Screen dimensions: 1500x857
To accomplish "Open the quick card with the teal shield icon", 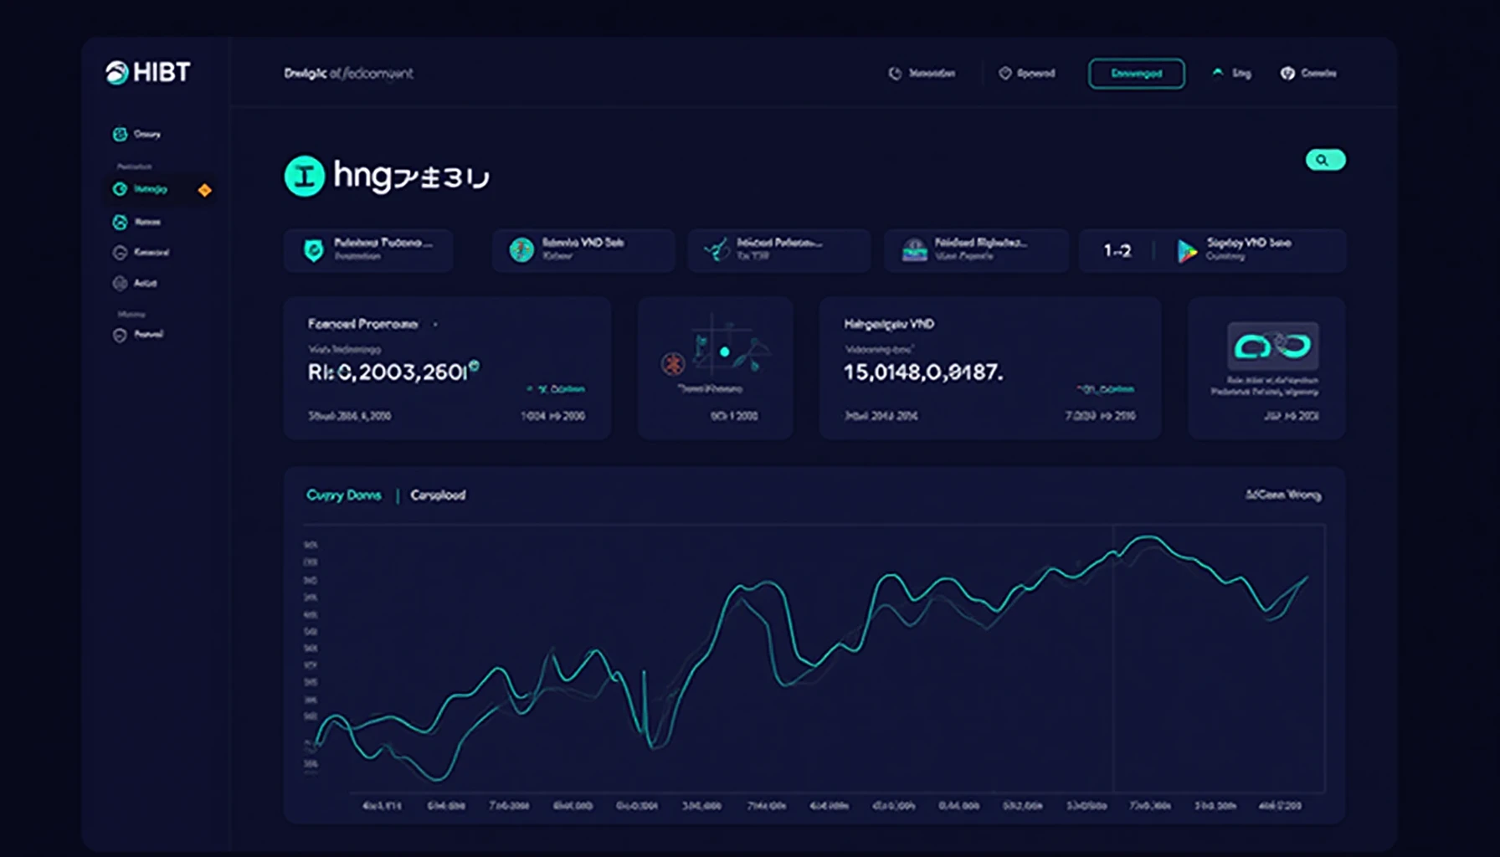I will (x=368, y=249).
